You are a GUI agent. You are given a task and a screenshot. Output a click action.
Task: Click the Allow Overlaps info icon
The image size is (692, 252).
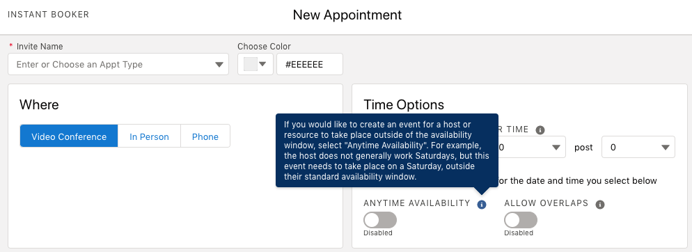point(600,205)
